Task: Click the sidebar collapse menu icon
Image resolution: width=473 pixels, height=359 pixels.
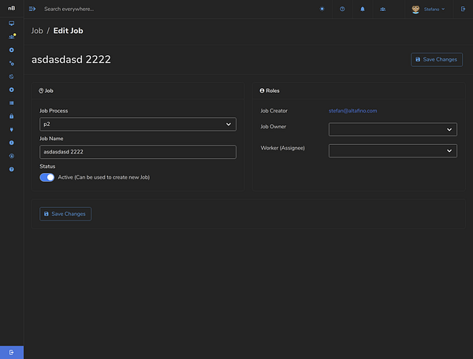Action: coord(32,9)
